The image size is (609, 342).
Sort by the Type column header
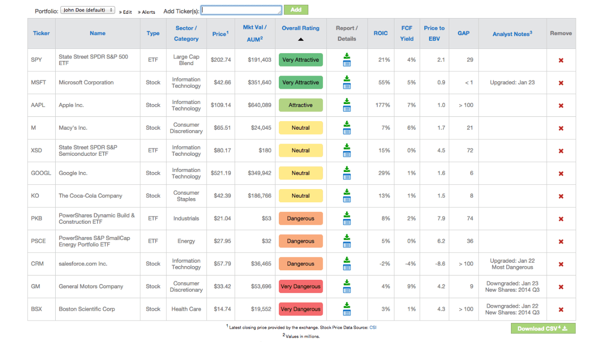coord(153,33)
